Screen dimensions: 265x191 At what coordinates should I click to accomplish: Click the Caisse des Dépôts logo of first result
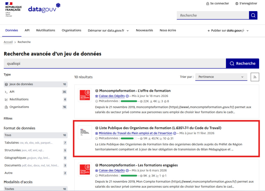85,95
